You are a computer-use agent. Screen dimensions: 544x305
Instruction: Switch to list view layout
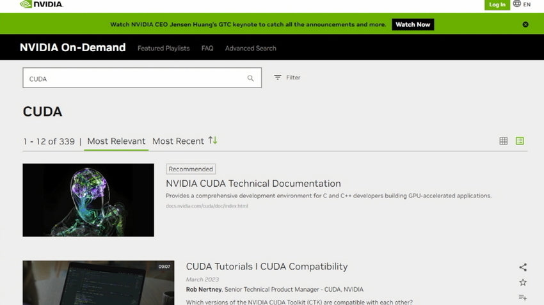[x=520, y=141]
